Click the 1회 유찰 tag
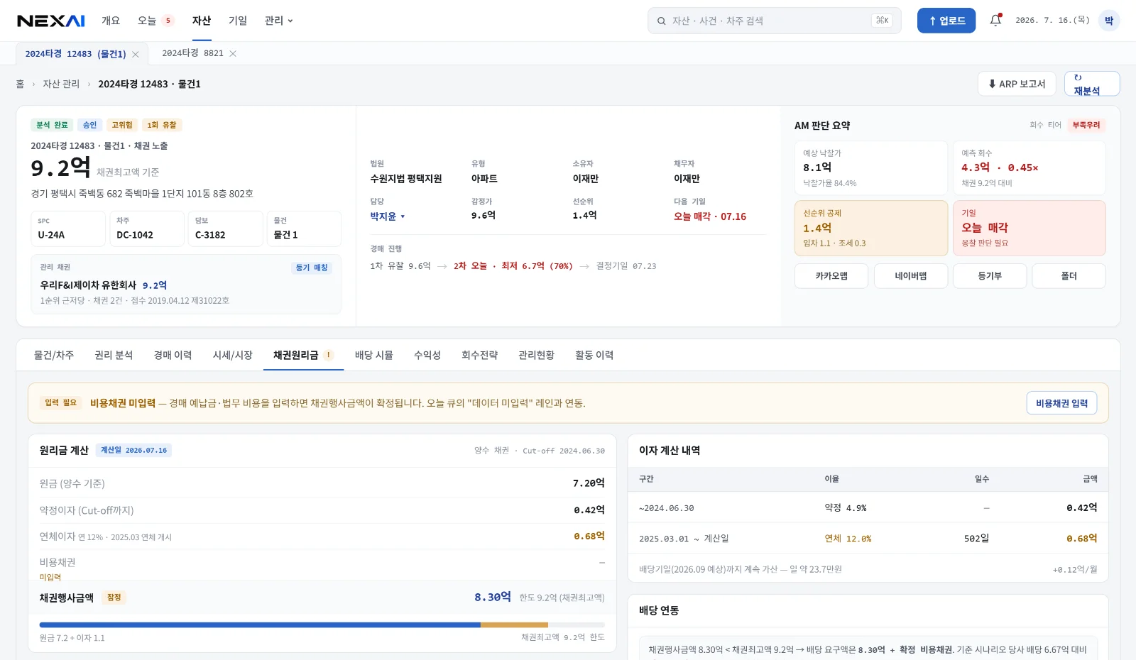 (162, 125)
